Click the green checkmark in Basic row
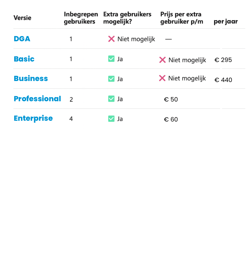The height and width of the screenshot is (270, 247). 111,59
